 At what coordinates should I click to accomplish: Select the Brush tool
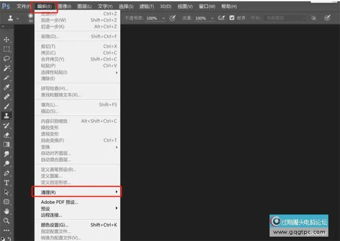pyautogui.click(x=7, y=106)
